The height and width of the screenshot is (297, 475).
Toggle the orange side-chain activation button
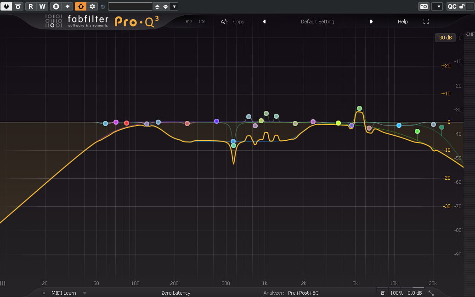[x=80, y=6]
